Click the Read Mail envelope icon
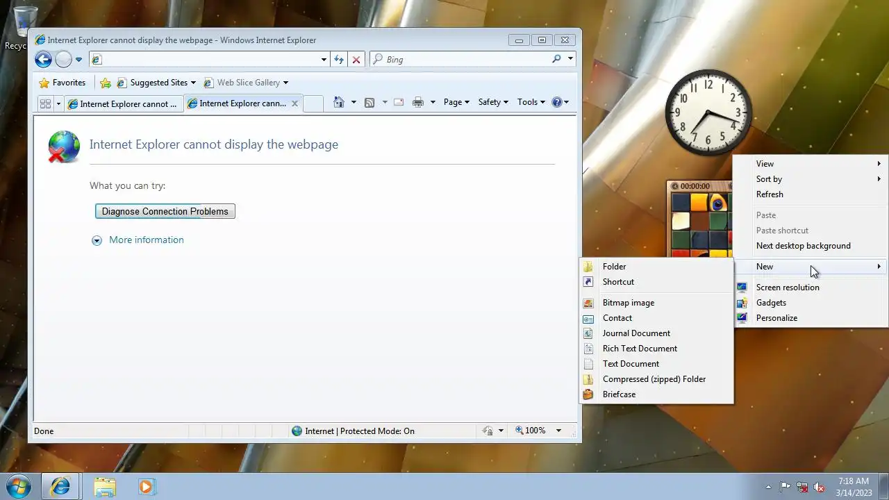The height and width of the screenshot is (500, 889). tap(399, 102)
